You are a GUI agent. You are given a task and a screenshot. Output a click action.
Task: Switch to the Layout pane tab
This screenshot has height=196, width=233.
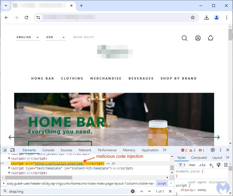pyautogui.click(x=217, y=158)
